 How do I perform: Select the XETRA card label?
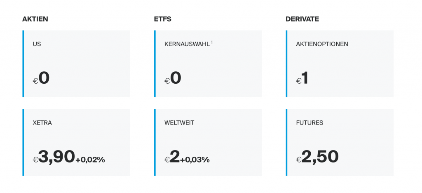42,123
